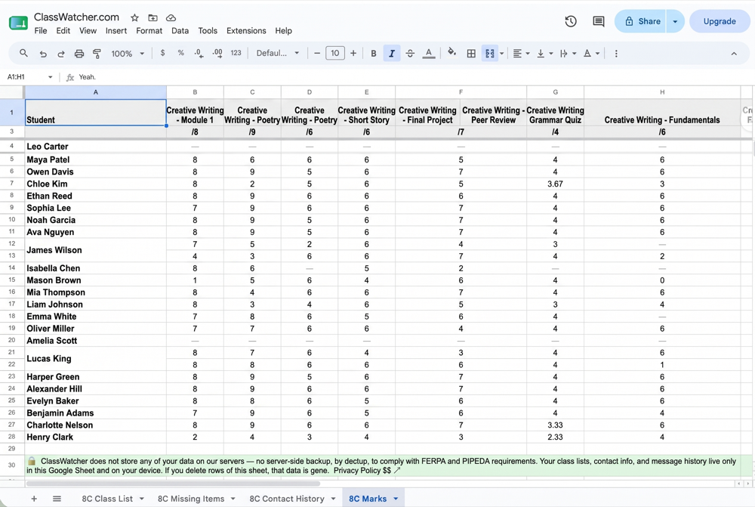755x507 pixels.
Task: Collapse the menus with chevron up
Action: point(734,54)
